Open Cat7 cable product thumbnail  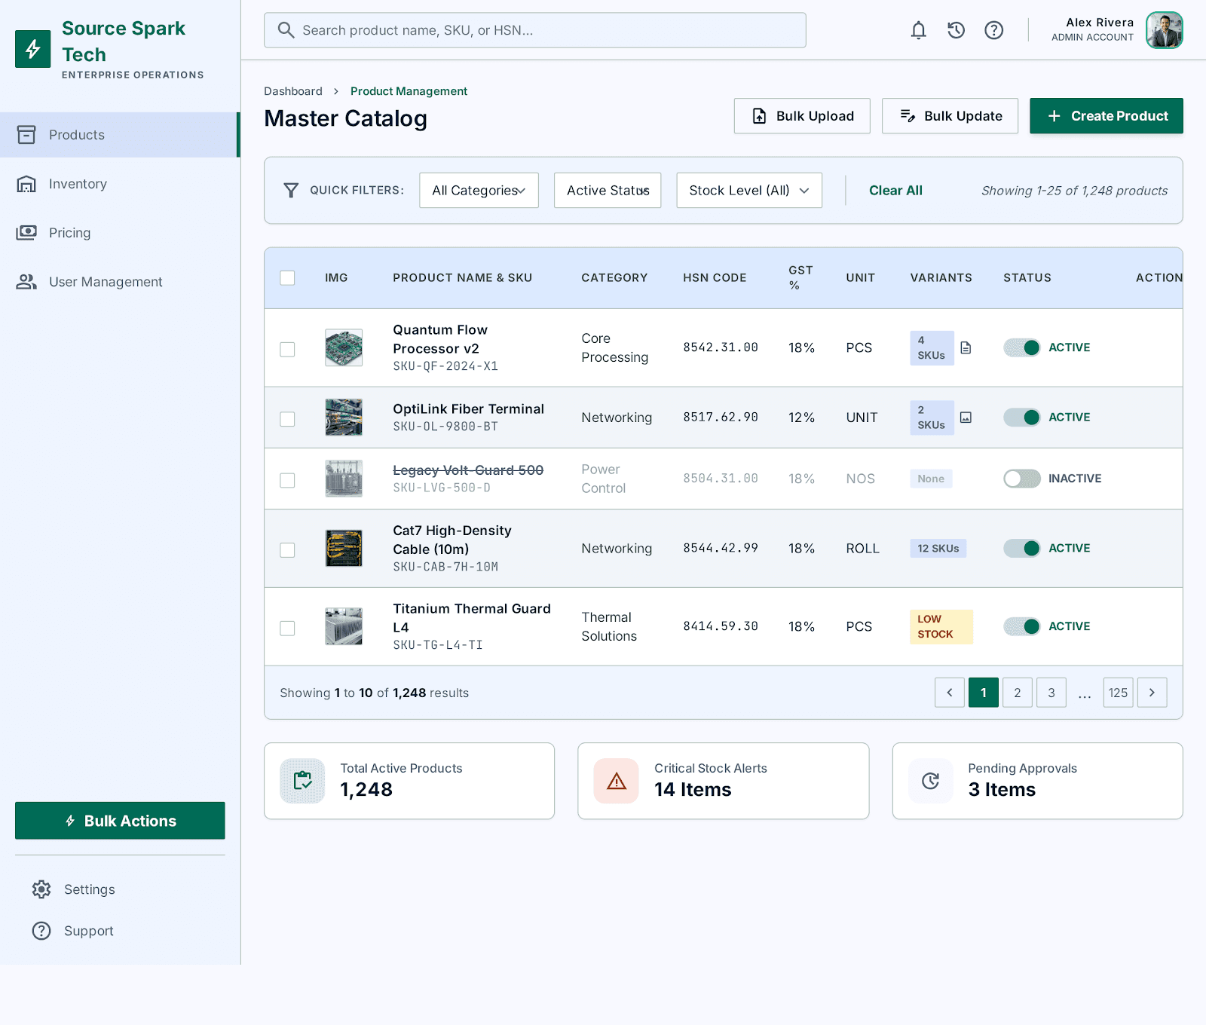[344, 548]
